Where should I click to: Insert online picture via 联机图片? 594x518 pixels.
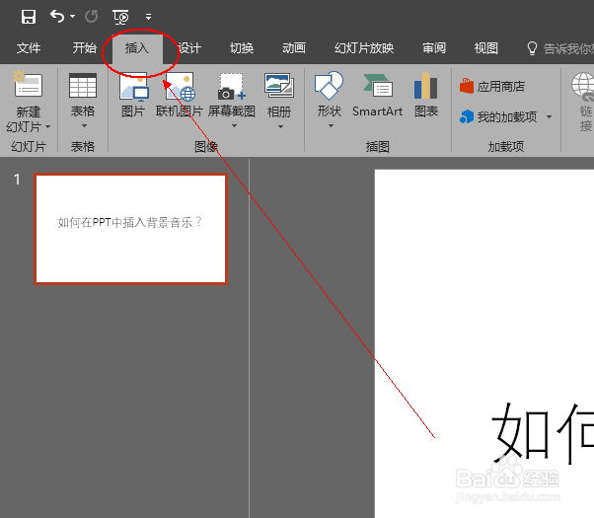click(x=180, y=95)
